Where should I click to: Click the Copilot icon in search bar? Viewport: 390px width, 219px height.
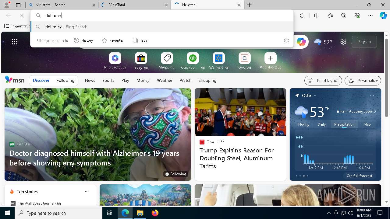(x=301, y=42)
